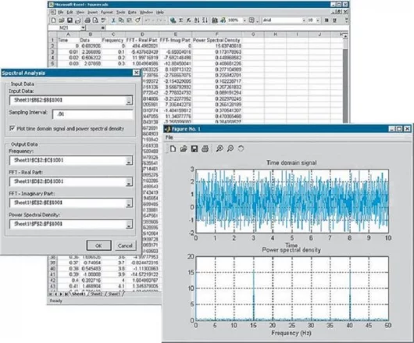The height and width of the screenshot is (343, 414).
Task: Click the FFT - Real Part range field
Action: tap(68, 181)
